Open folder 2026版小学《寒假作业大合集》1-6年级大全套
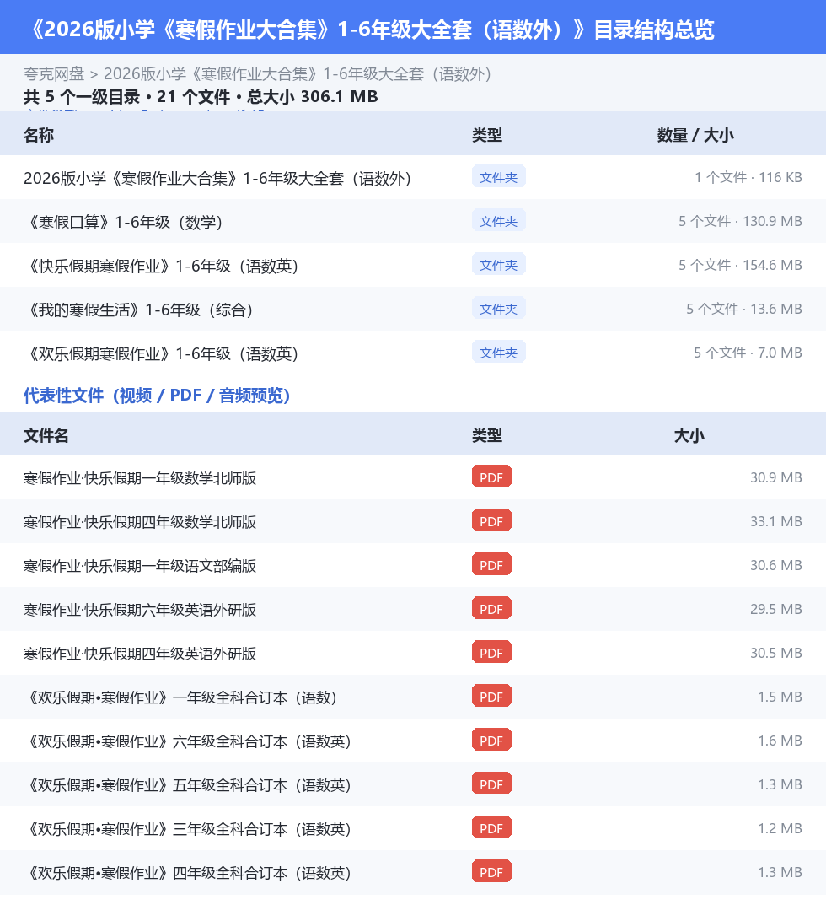Image resolution: width=826 pixels, height=921 pixels. (x=217, y=178)
